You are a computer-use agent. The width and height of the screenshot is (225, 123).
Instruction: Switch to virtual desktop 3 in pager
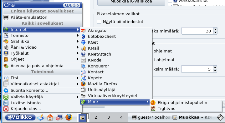[109, 117]
